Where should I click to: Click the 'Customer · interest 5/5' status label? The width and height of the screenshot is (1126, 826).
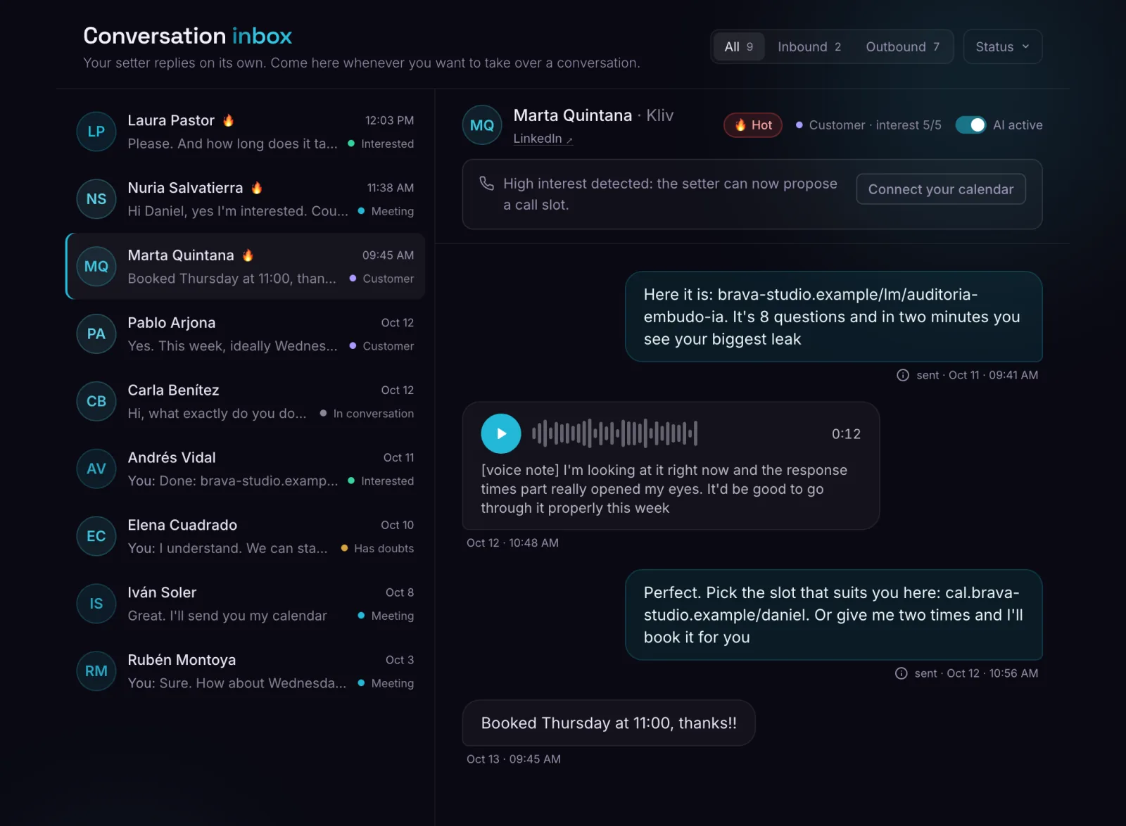click(868, 125)
